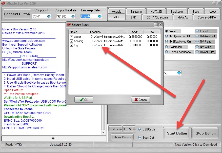Open http://support.amiracleteam.com link
Image resolution: width=222 pixels, height=153 pixels.
(x=25, y=67)
